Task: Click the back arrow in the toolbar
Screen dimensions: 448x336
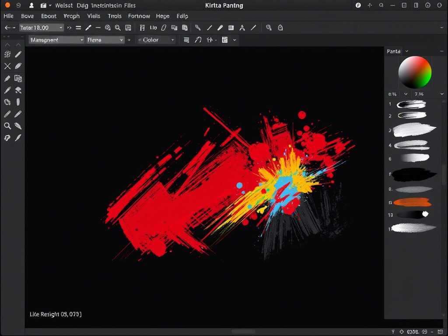Action: [x=7, y=28]
